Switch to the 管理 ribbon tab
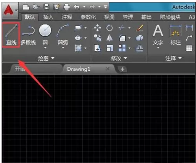 [x=128, y=17]
